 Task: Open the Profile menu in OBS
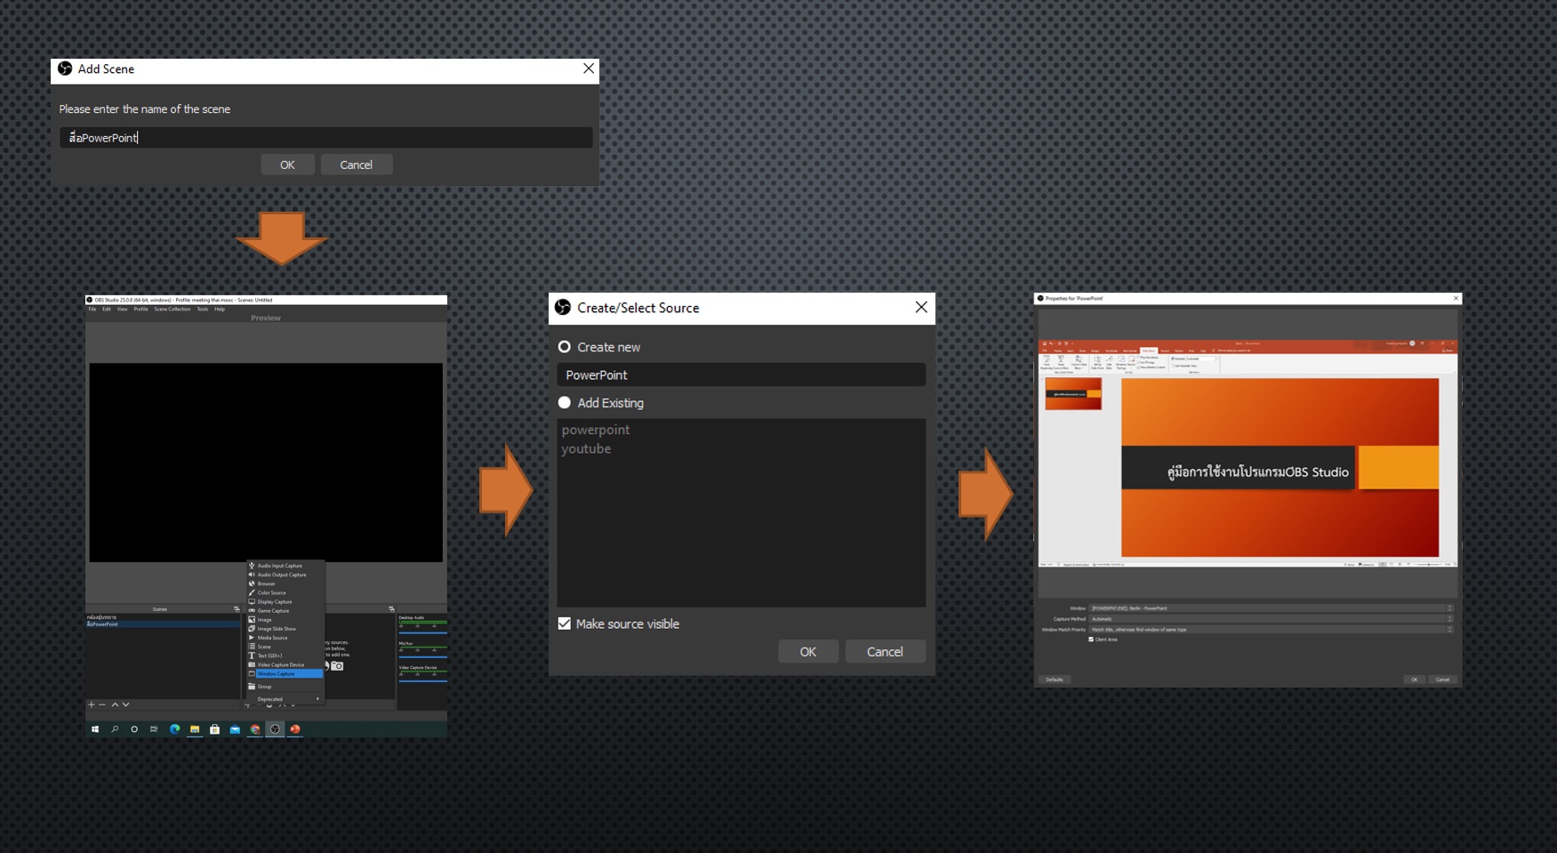tap(140, 309)
